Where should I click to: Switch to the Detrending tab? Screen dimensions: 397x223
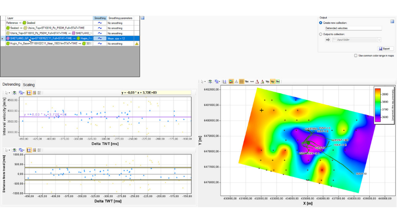(x=11, y=84)
